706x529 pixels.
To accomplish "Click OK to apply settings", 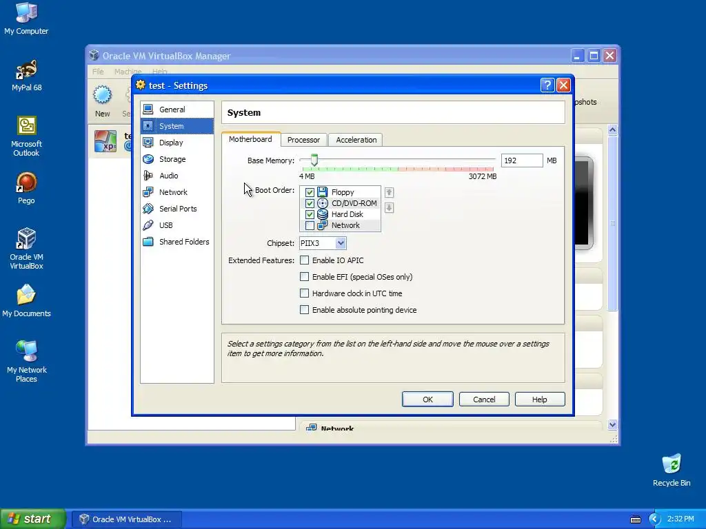I will [x=427, y=400].
